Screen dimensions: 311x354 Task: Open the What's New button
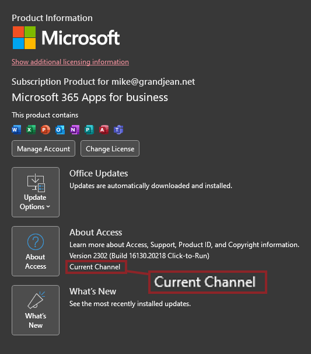tap(36, 310)
